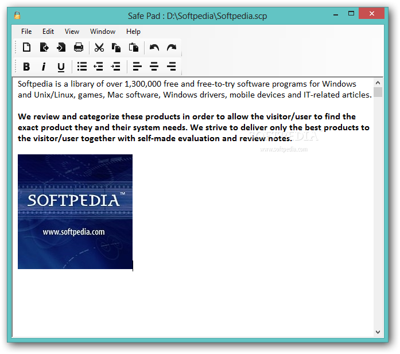Decrease paragraph indent
This screenshot has height=354, width=400.
coord(99,67)
